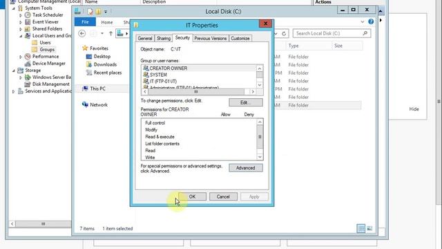Select the Disk Management icon

(28, 84)
